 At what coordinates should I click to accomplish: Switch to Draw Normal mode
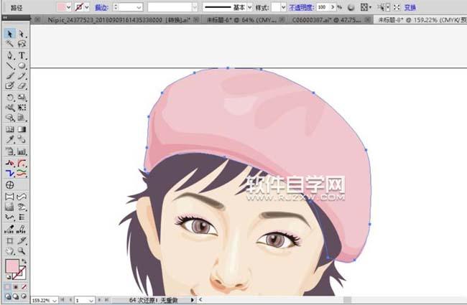(x=8, y=296)
